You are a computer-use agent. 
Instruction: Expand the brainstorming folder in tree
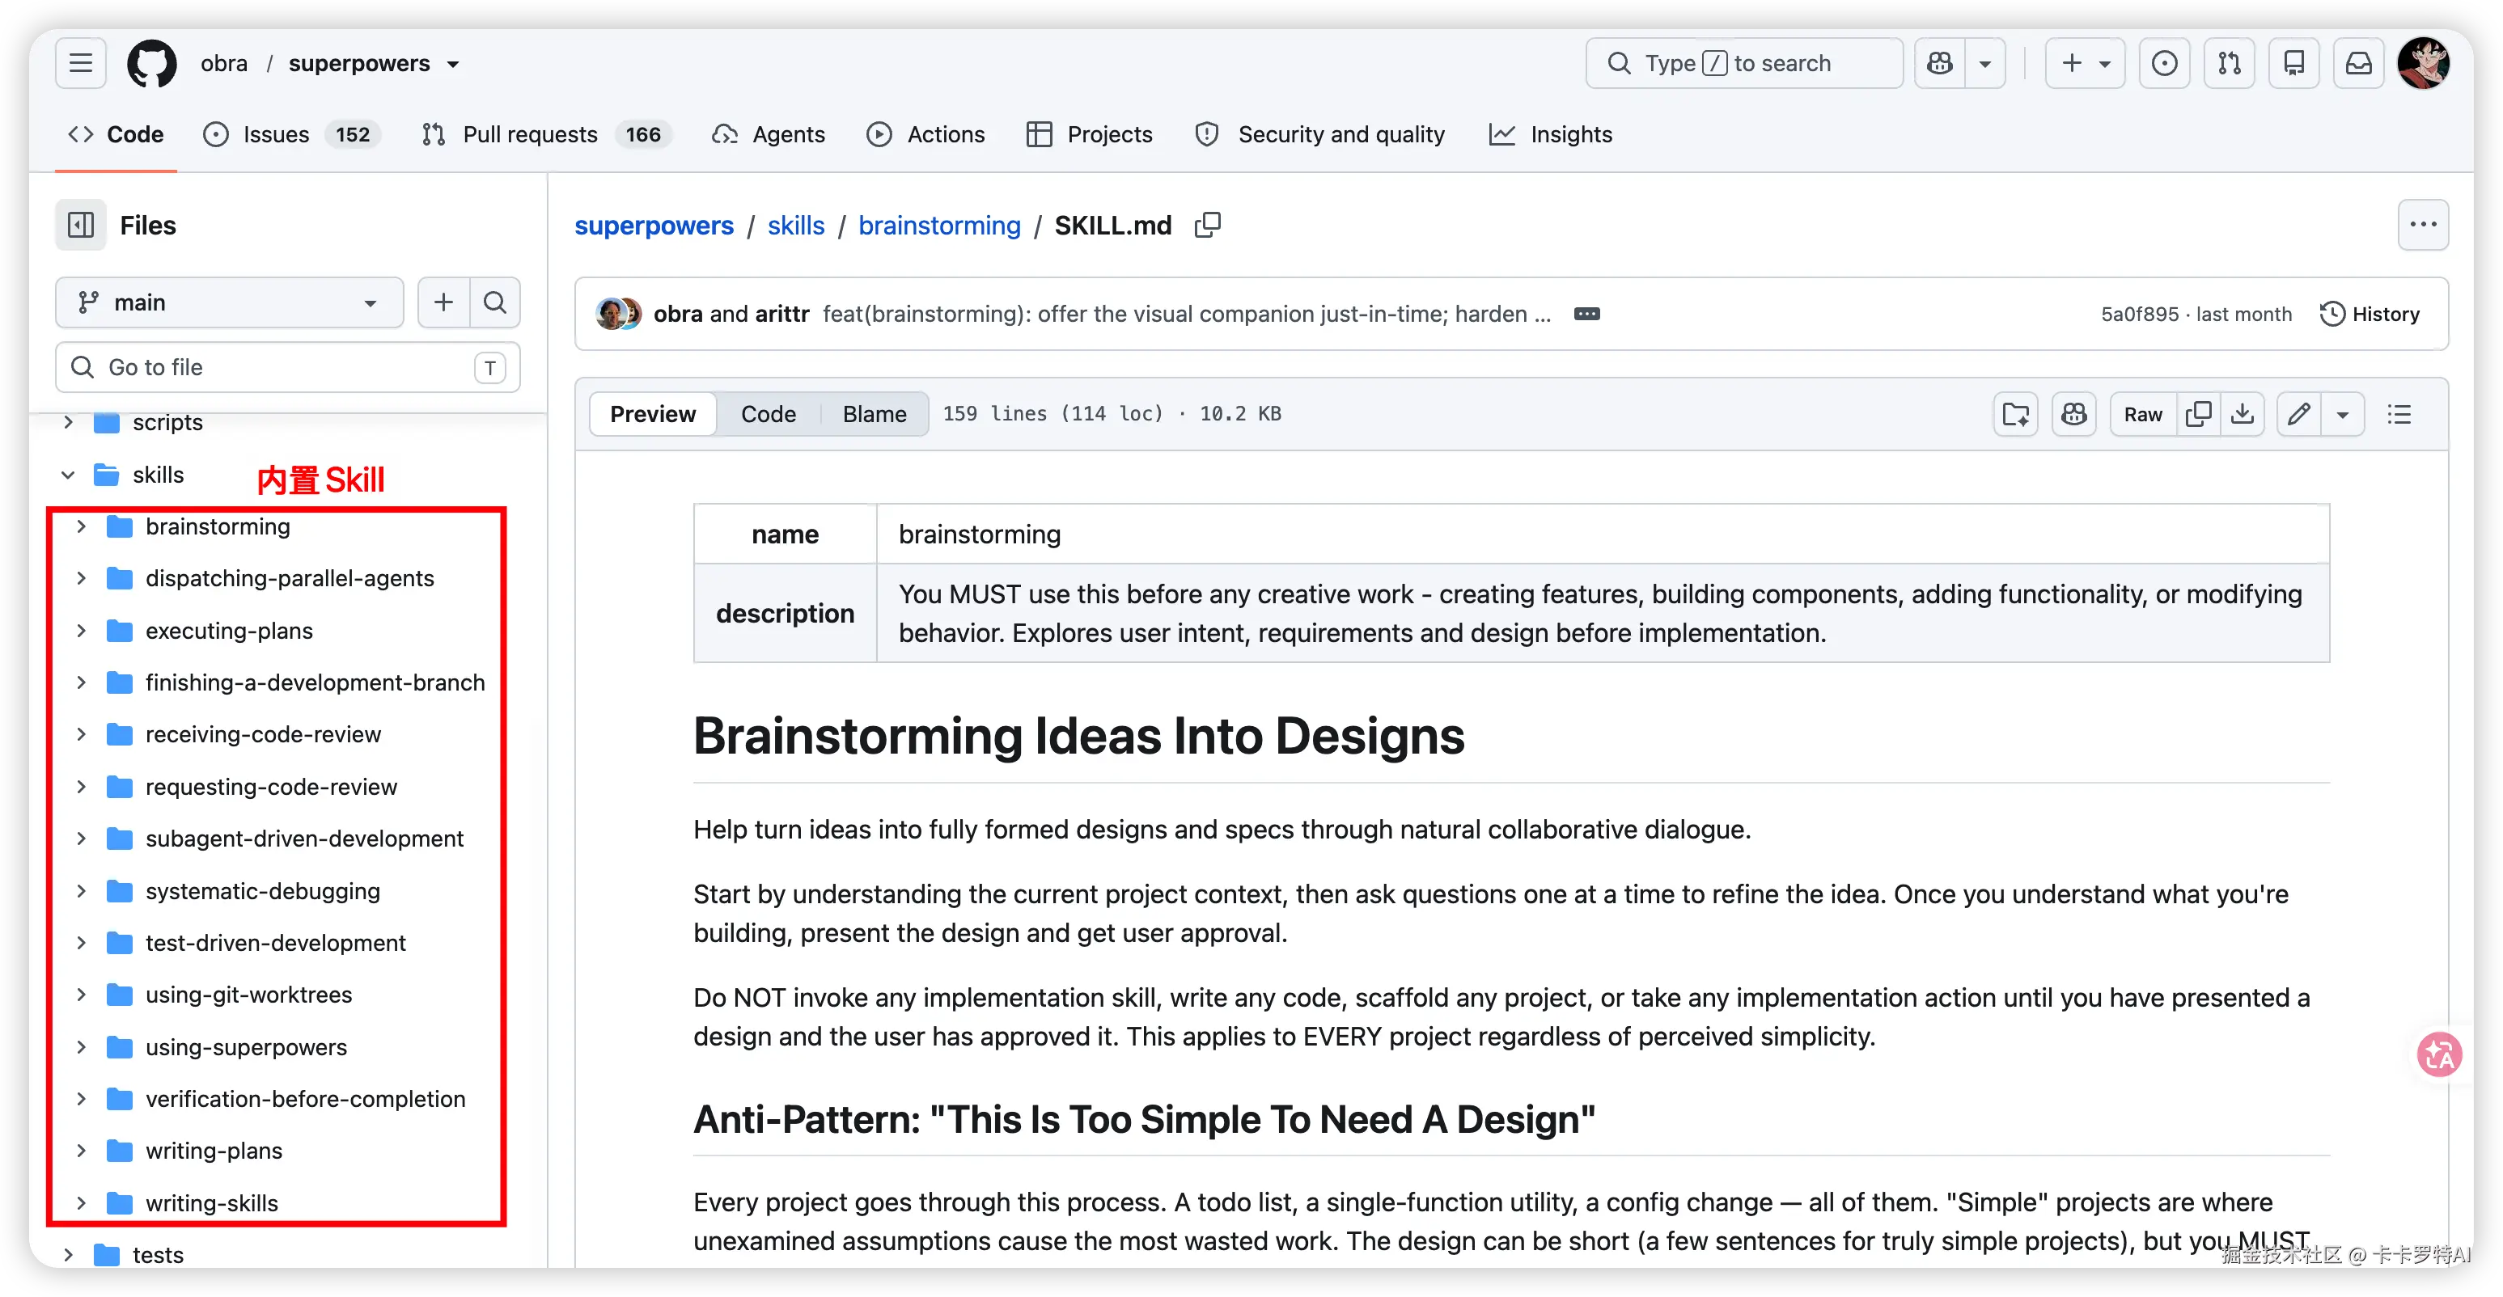(x=82, y=526)
